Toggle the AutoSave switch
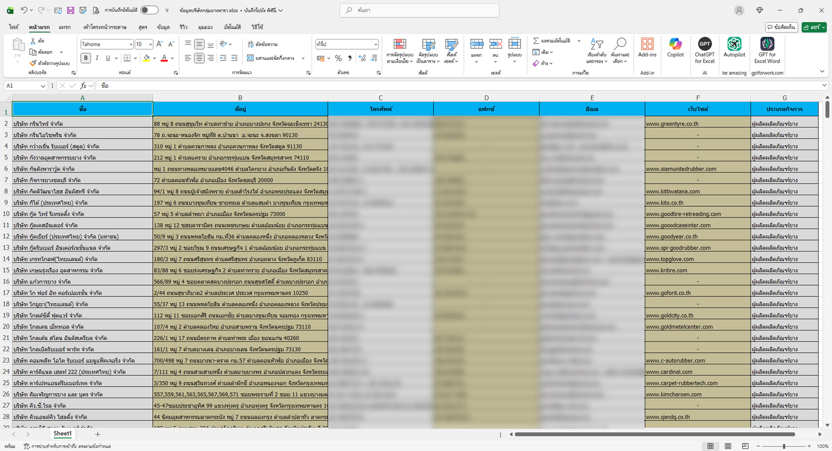This screenshot has width=832, height=451. (x=149, y=10)
